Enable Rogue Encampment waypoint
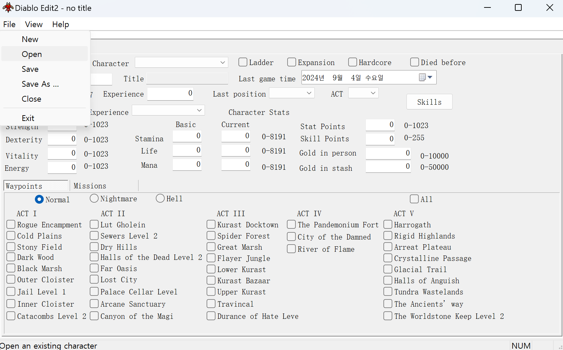 (11, 224)
